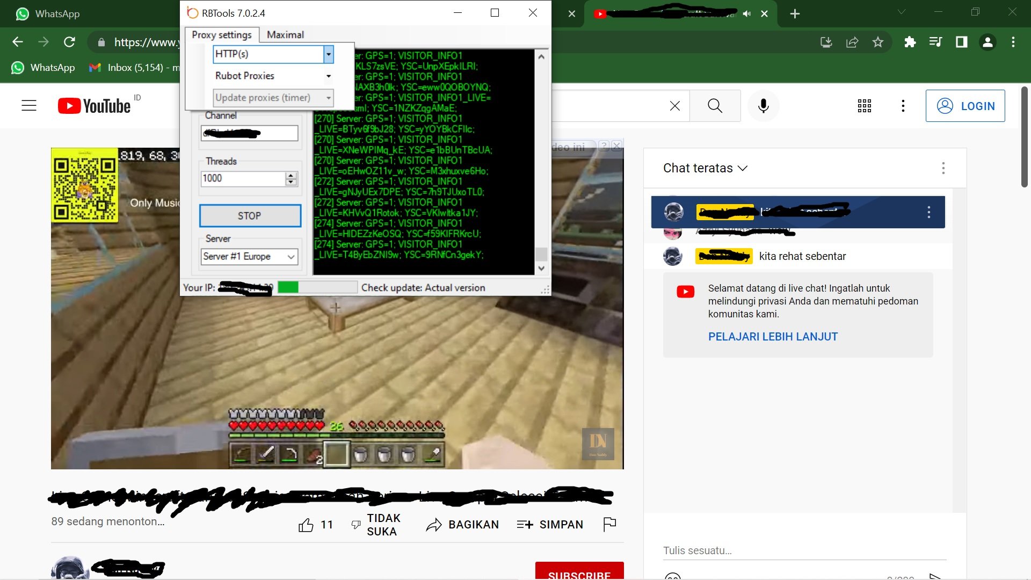Click the thumbs-up like icon
The height and width of the screenshot is (580, 1031).
click(x=306, y=525)
